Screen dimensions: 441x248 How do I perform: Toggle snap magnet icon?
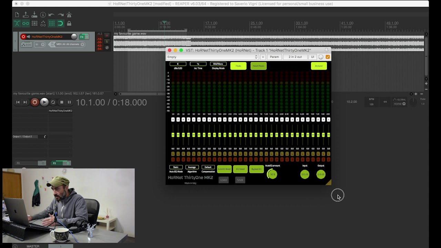click(x=60, y=23)
